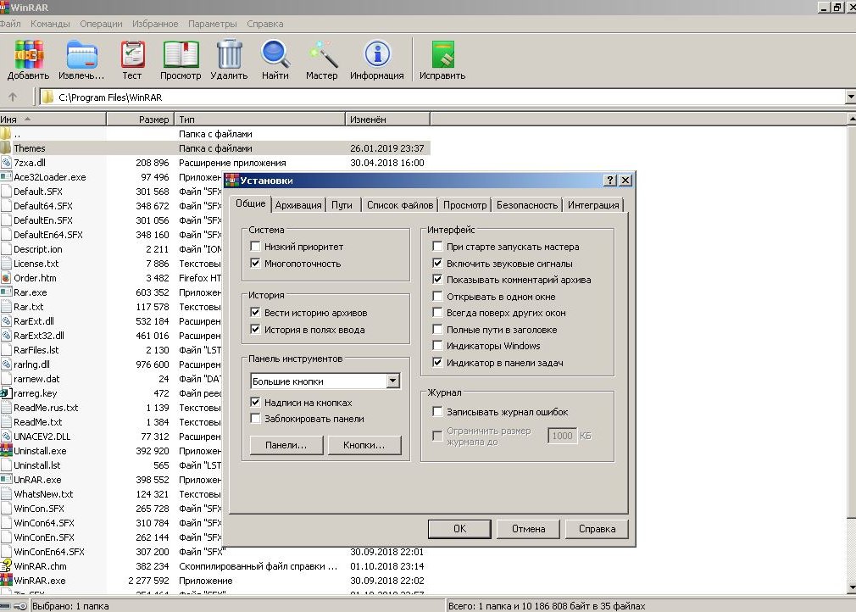Click the file list scrollbar down arrow
Viewport: 856px width, 612px height.
851,587
